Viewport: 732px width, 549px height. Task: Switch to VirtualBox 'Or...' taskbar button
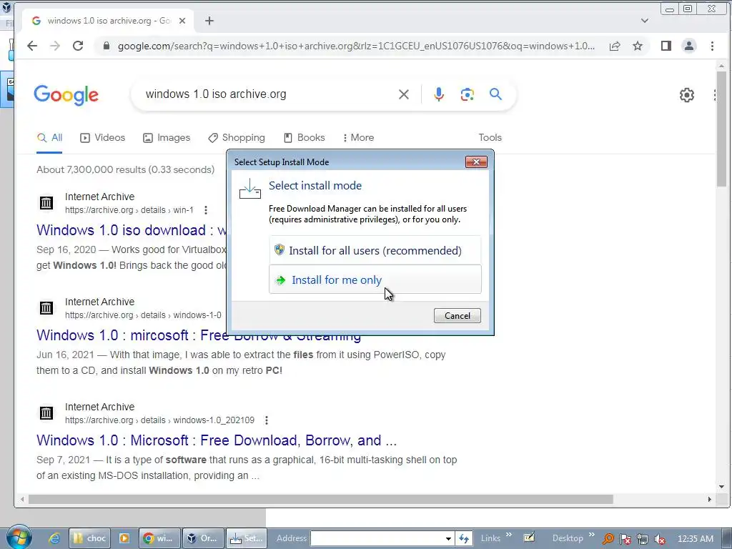tap(203, 538)
